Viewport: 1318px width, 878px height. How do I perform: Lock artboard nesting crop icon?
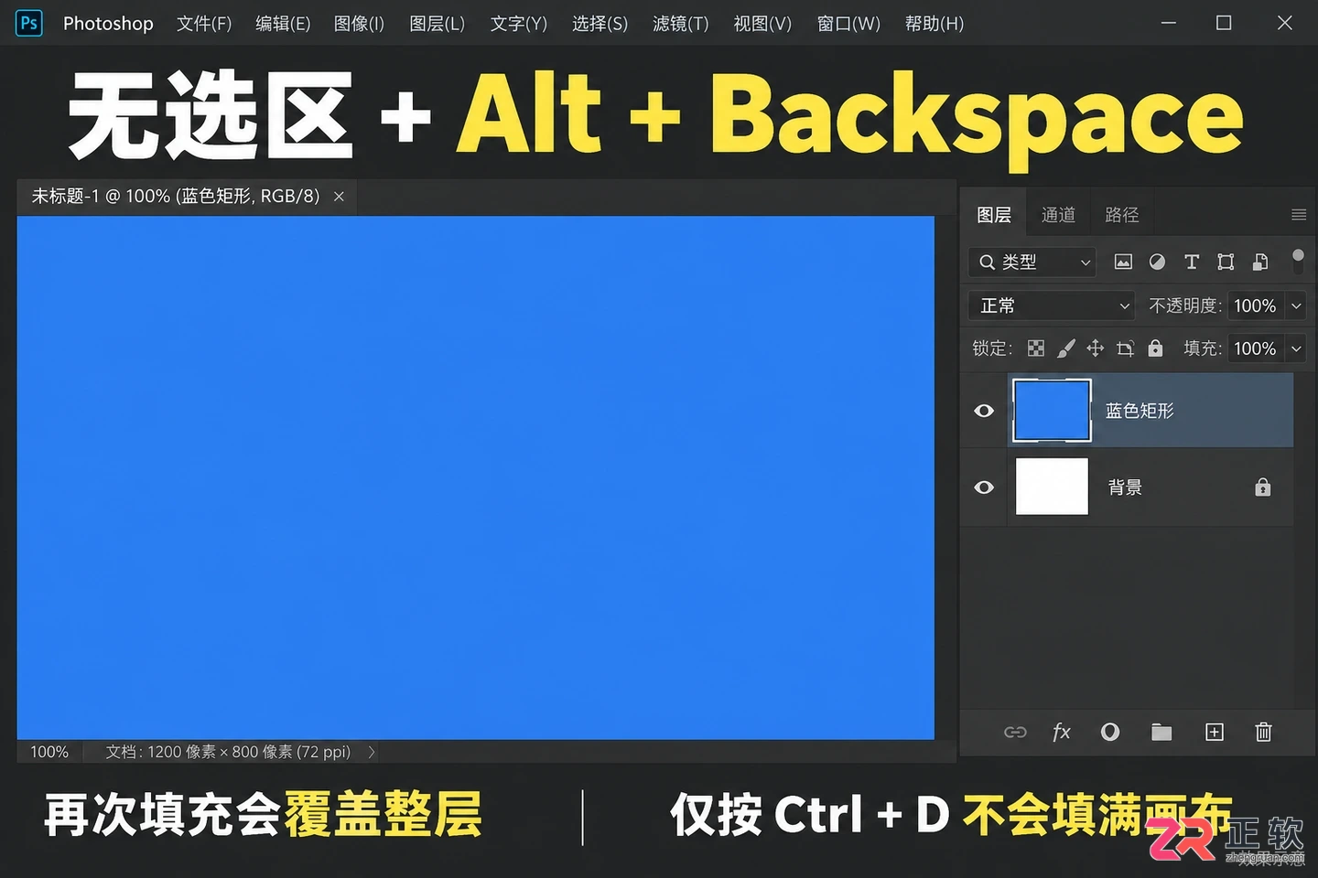point(1126,348)
